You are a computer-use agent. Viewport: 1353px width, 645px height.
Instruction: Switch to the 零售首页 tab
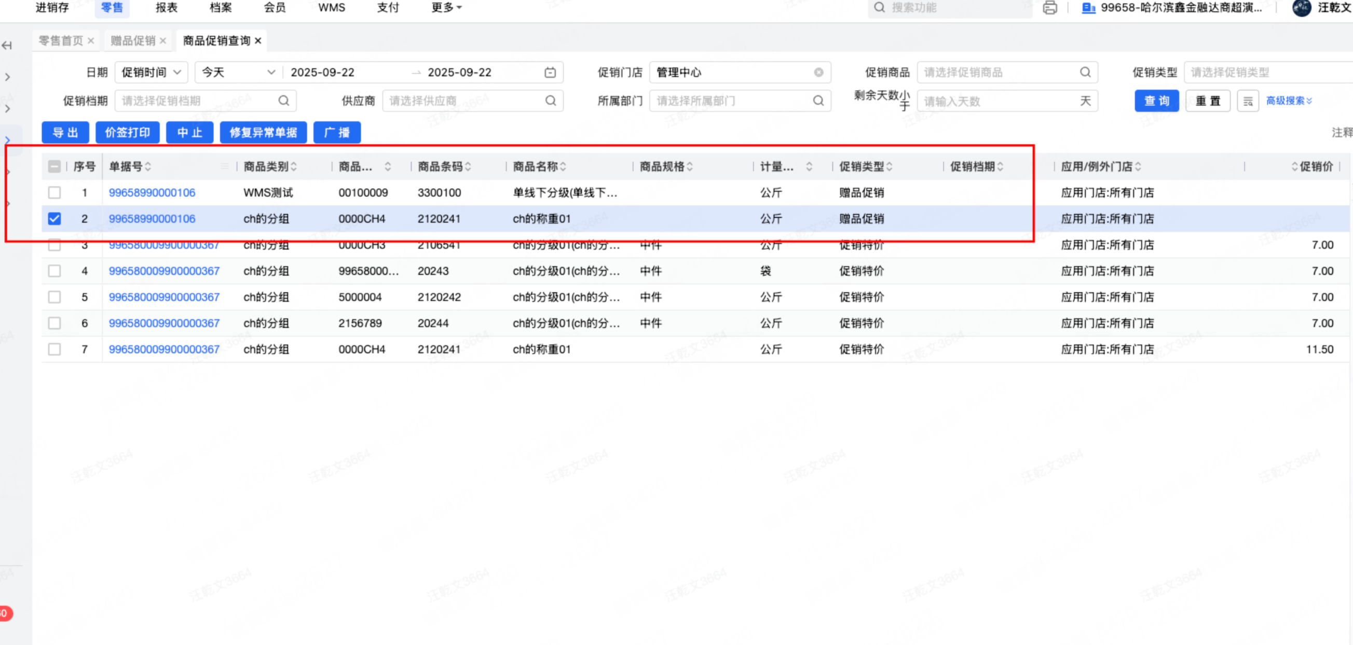61,41
